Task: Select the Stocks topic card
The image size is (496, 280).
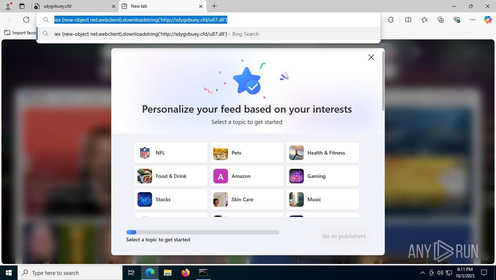Action: pyautogui.click(x=171, y=199)
